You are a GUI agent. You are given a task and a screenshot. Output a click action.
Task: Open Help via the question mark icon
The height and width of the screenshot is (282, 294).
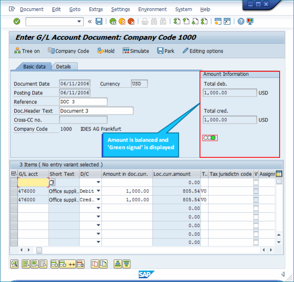241,21
